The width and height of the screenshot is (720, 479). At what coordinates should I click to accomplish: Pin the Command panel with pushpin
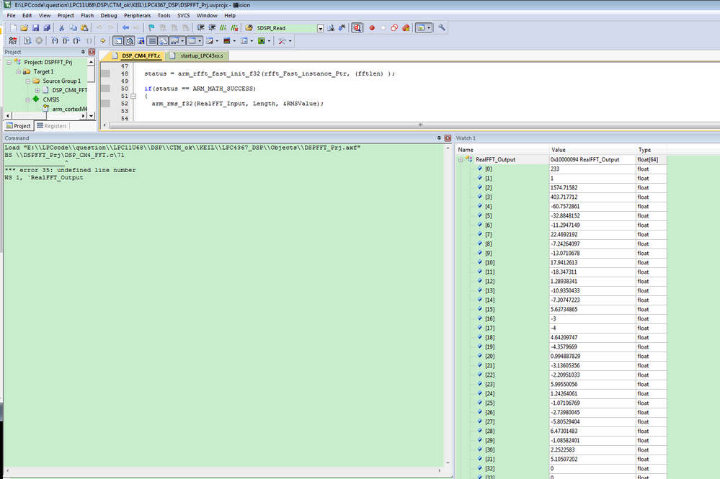tap(438, 138)
